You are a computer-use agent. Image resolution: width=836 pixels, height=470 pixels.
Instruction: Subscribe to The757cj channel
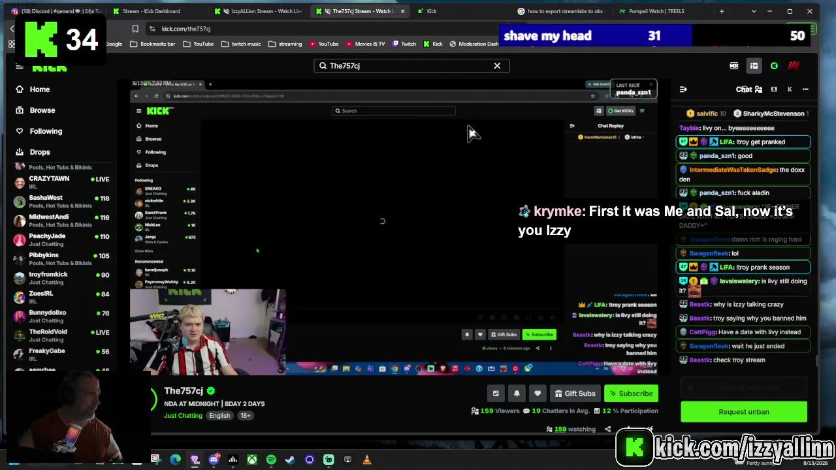click(x=630, y=394)
